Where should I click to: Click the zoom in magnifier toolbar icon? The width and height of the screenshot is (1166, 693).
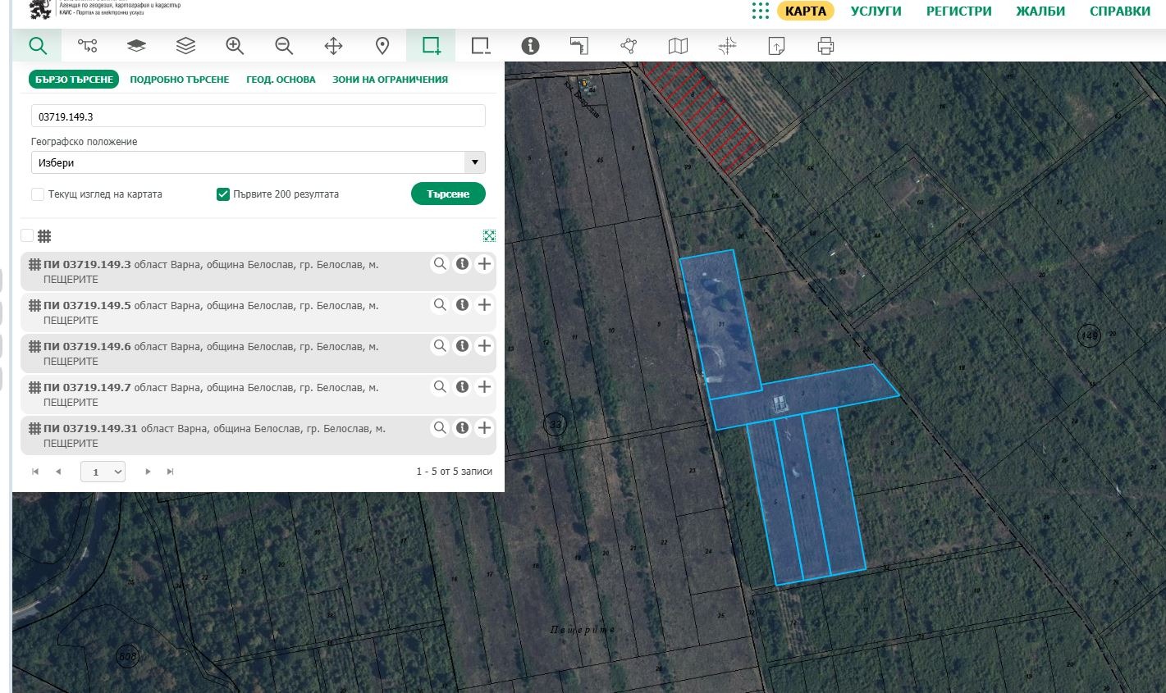click(x=235, y=46)
